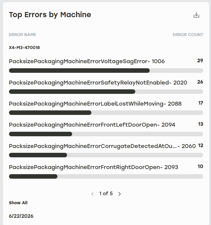Select the CorrugateDetectedAtOu...- 2060 error name
The height and width of the screenshot is (225, 211).
[102, 146]
